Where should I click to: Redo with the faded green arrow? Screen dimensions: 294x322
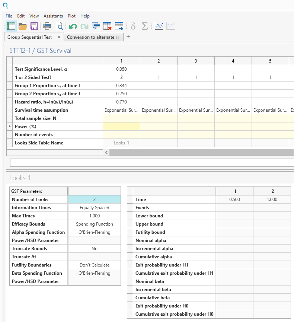pos(84,26)
